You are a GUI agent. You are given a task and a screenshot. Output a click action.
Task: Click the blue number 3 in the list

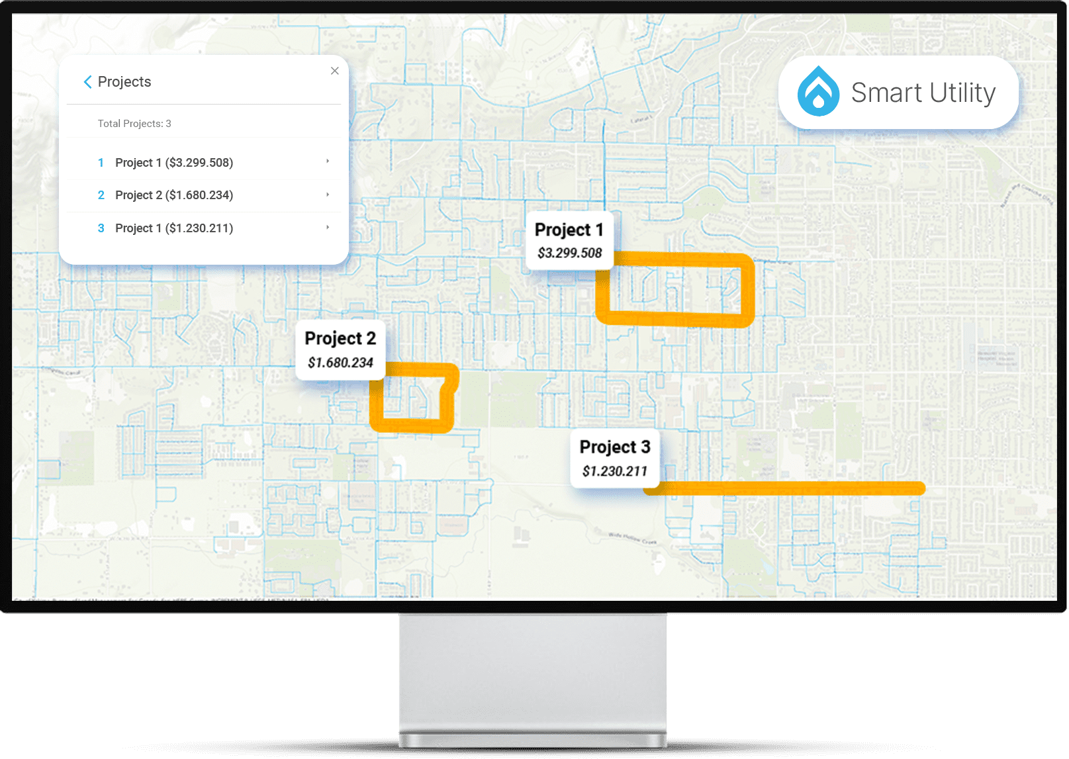[101, 228]
